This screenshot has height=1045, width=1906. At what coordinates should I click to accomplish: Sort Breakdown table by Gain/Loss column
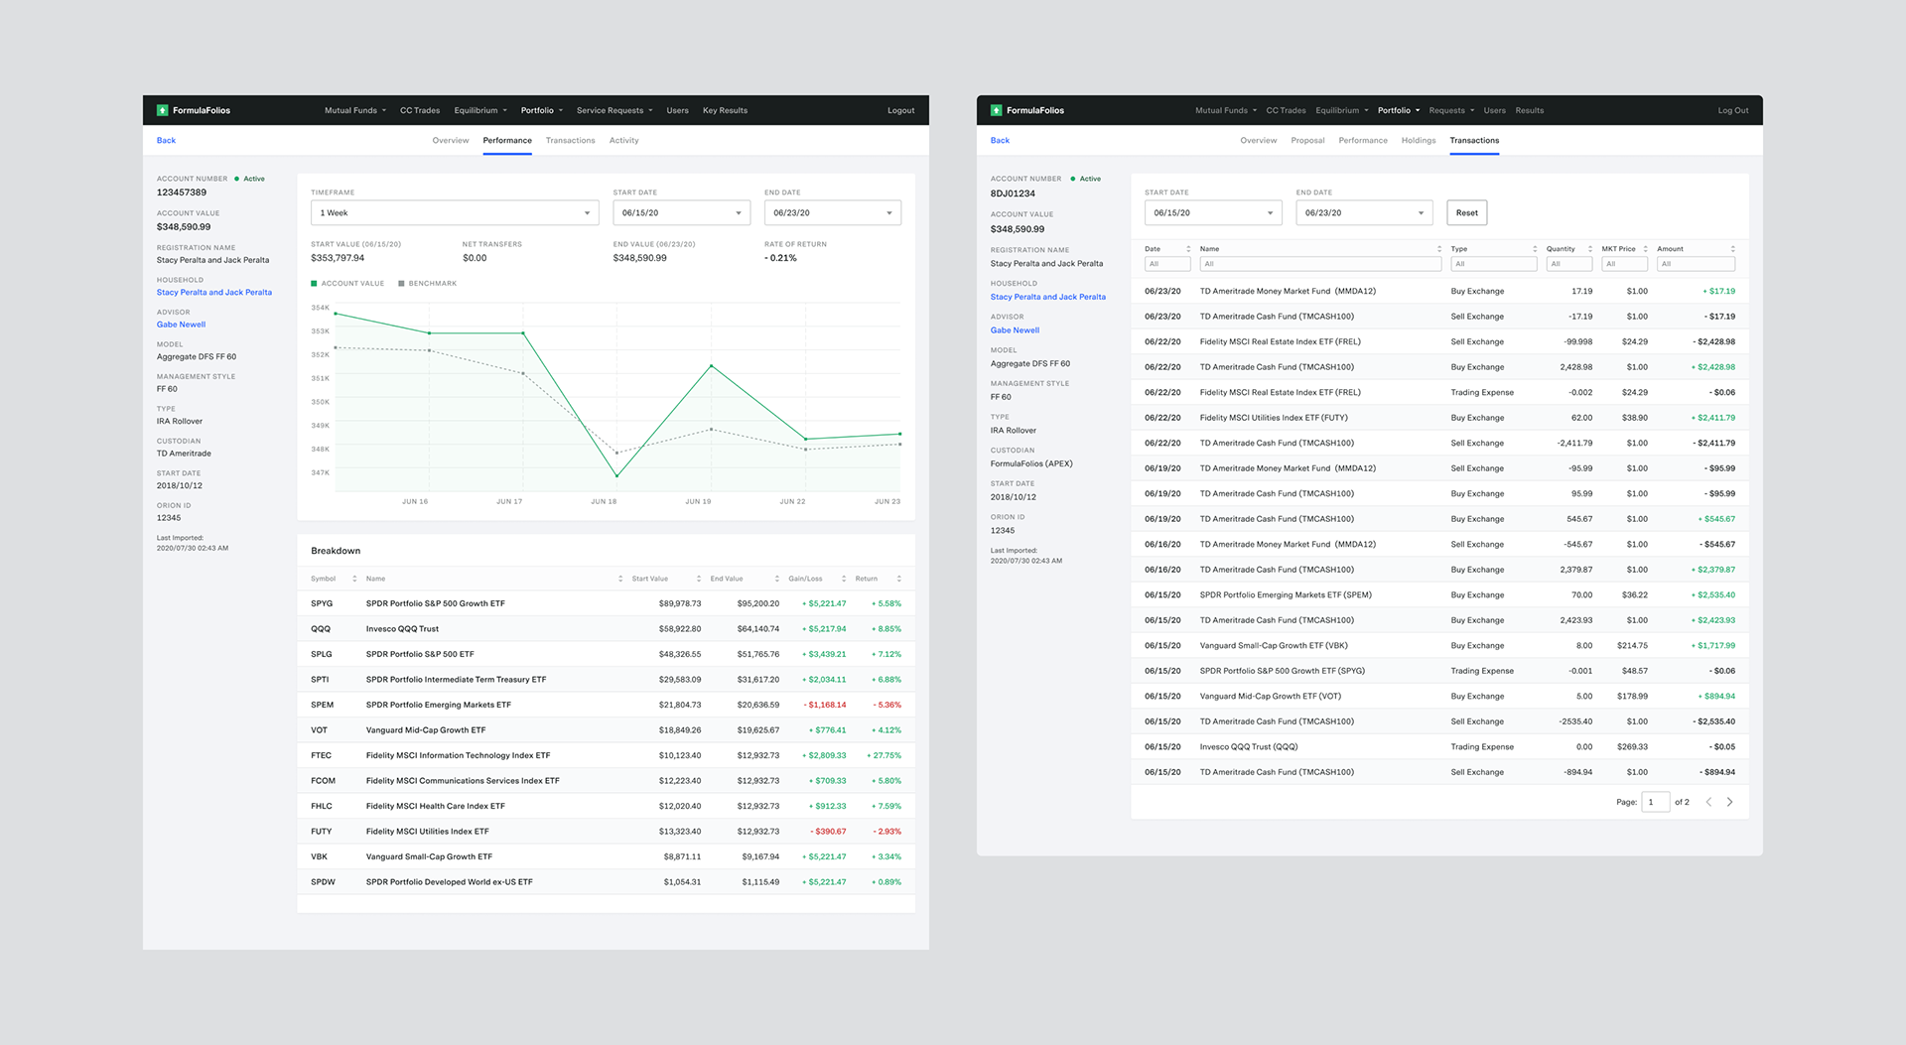click(844, 579)
